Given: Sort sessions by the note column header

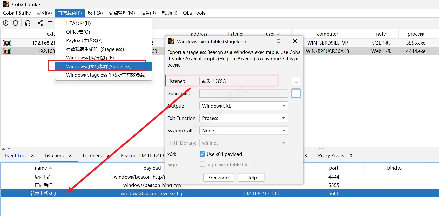Looking at the screenshot, I should pos(381,34).
